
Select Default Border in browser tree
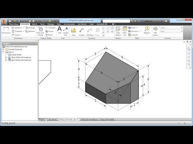tap(15, 55)
